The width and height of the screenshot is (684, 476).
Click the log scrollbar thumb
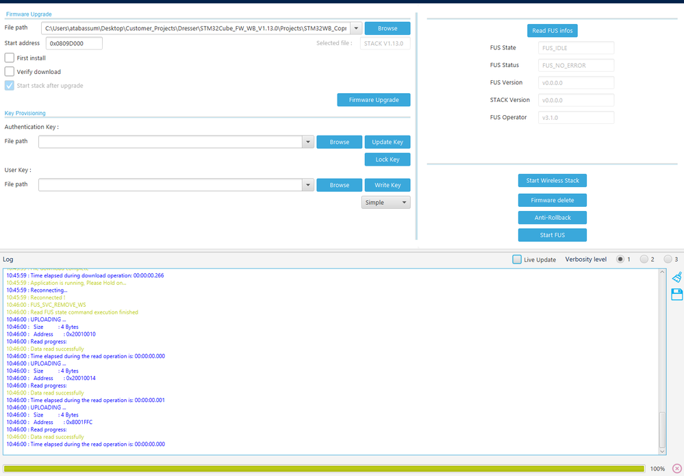(662, 429)
